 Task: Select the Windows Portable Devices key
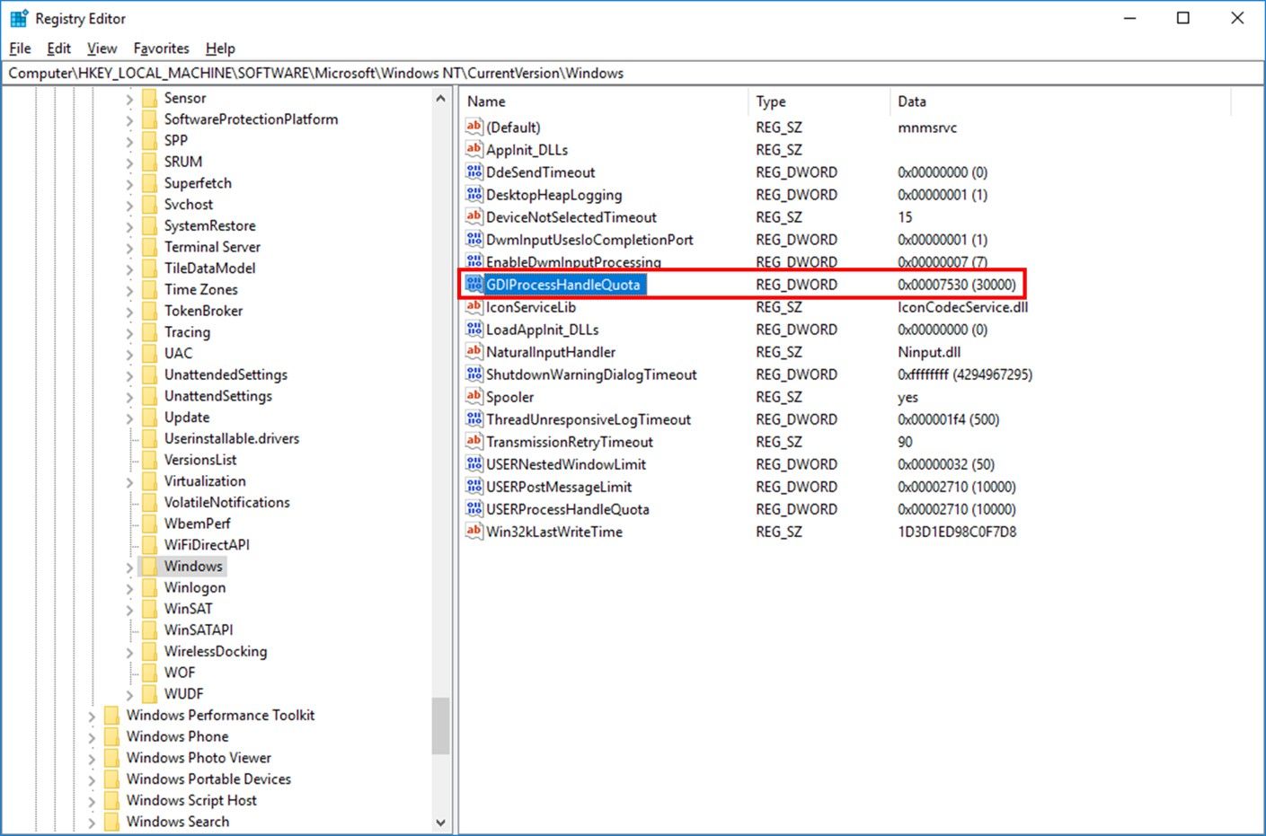pos(208,779)
